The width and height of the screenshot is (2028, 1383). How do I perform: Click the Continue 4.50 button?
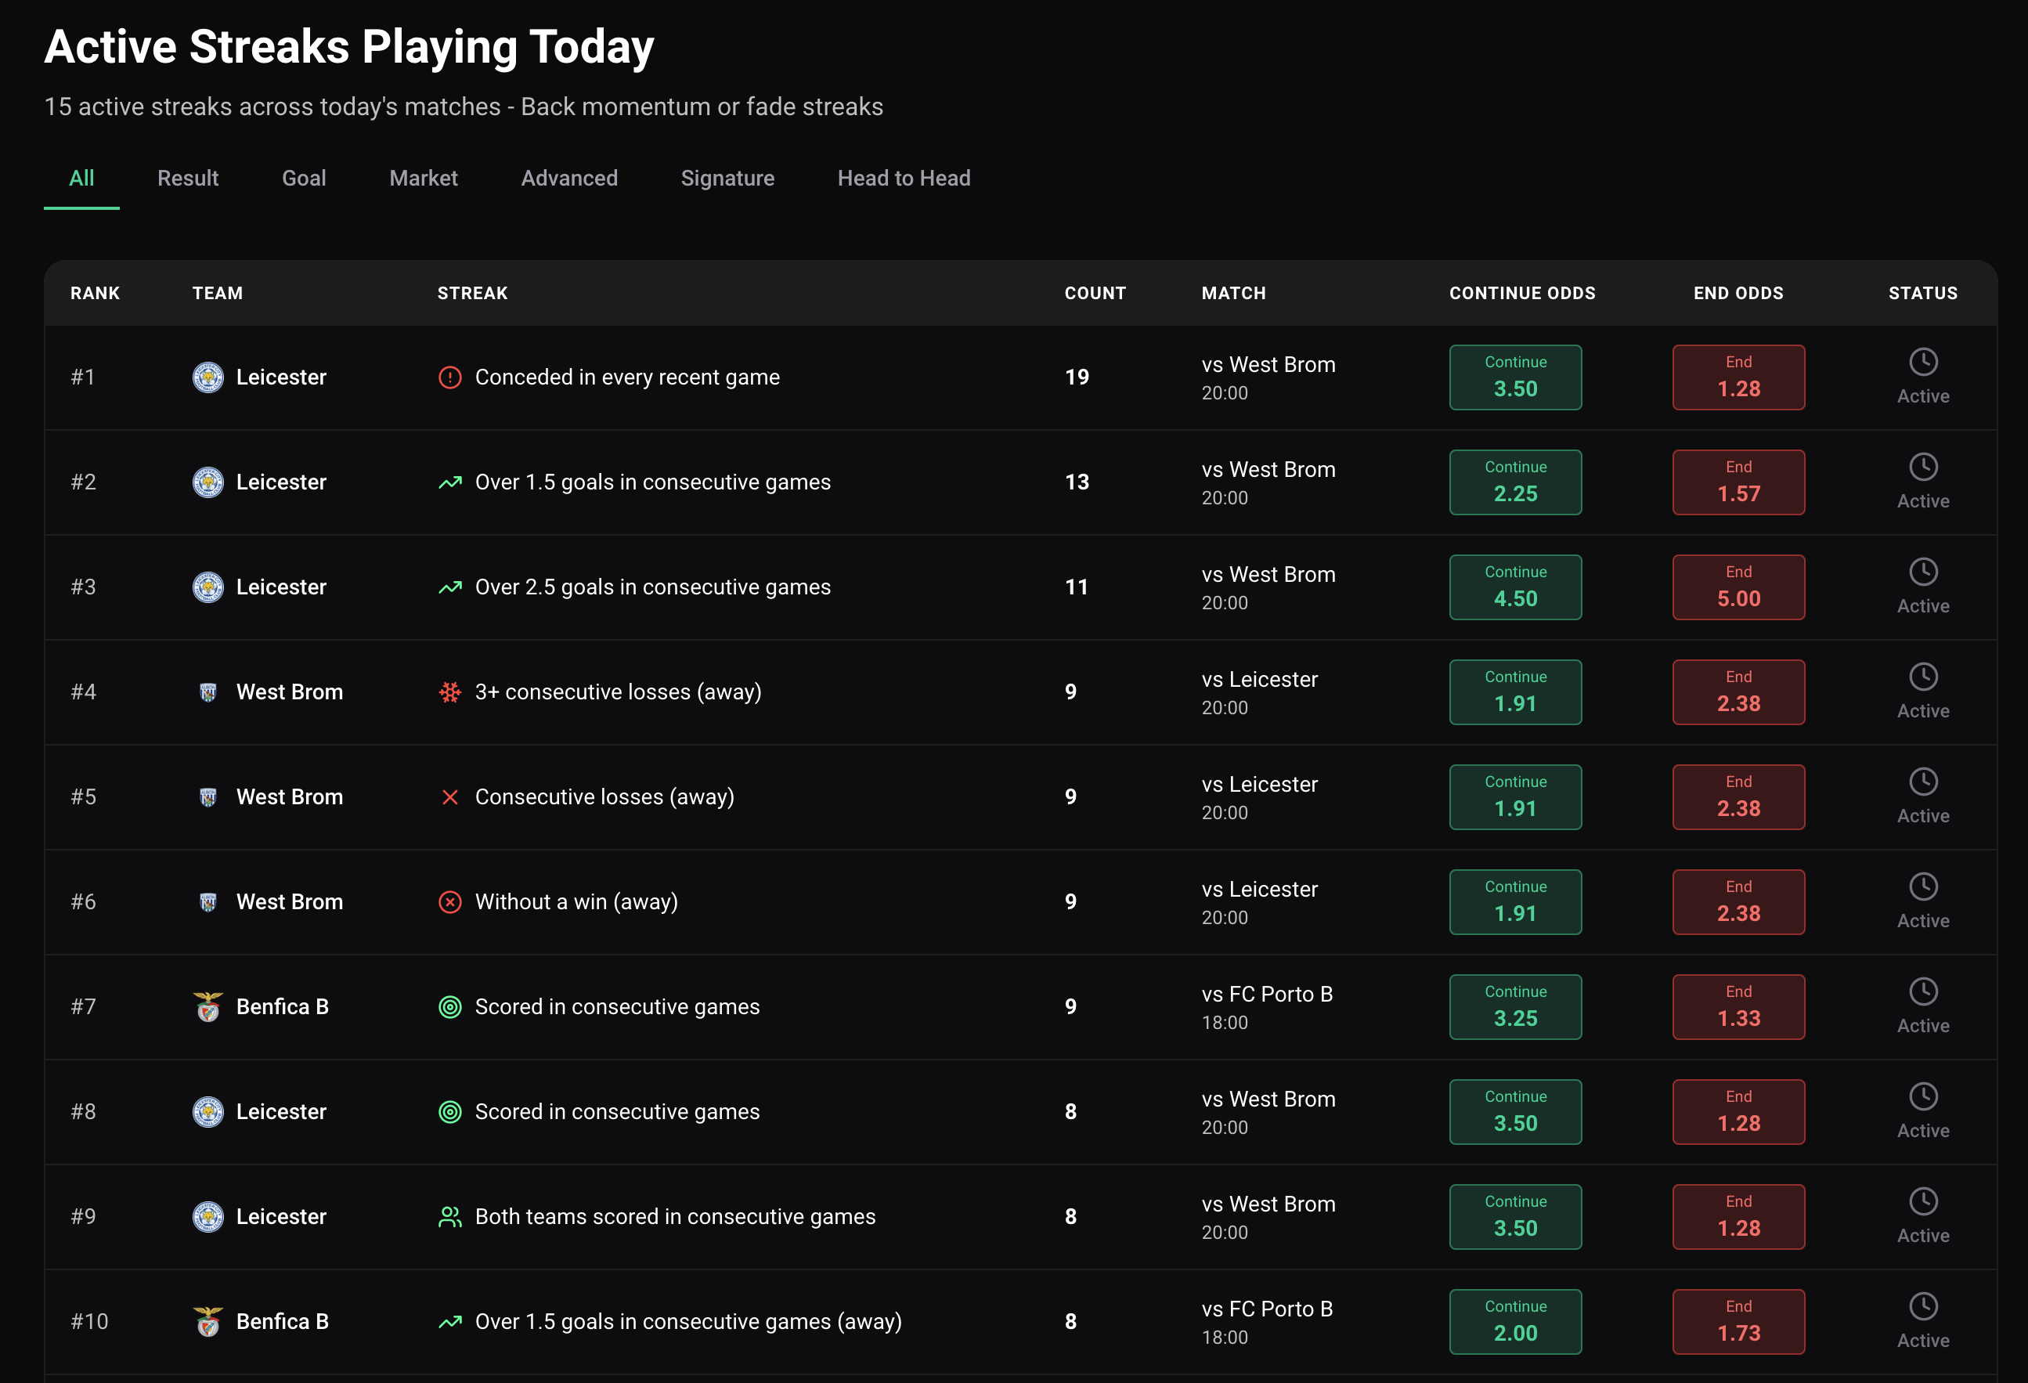coord(1516,587)
